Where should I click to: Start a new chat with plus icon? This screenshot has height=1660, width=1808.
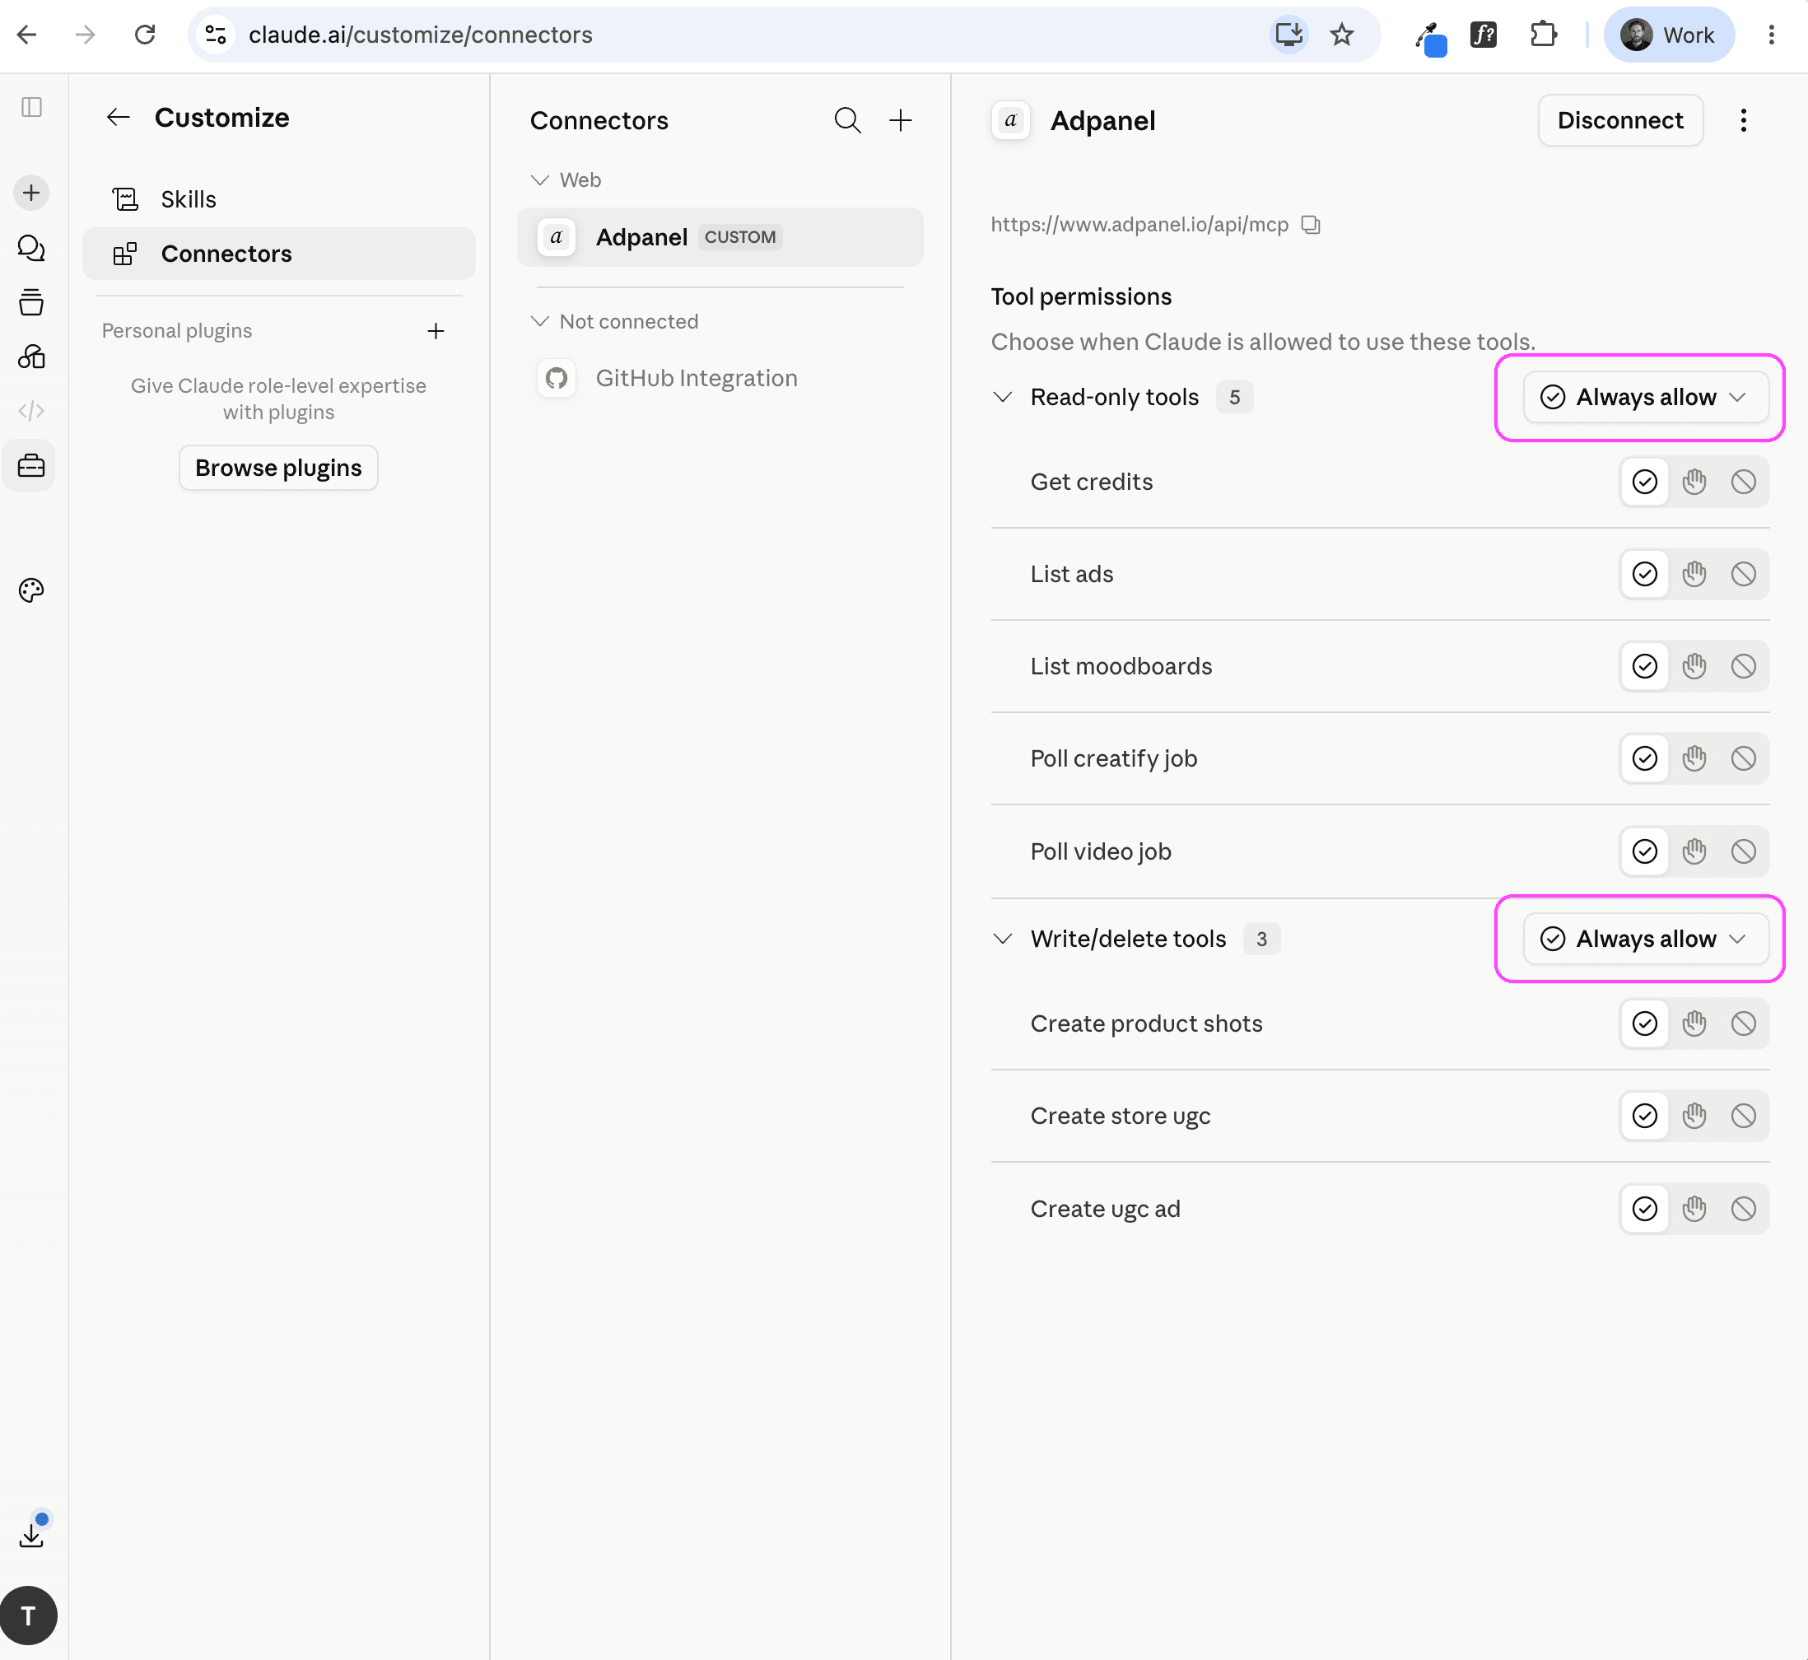coord(31,194)
